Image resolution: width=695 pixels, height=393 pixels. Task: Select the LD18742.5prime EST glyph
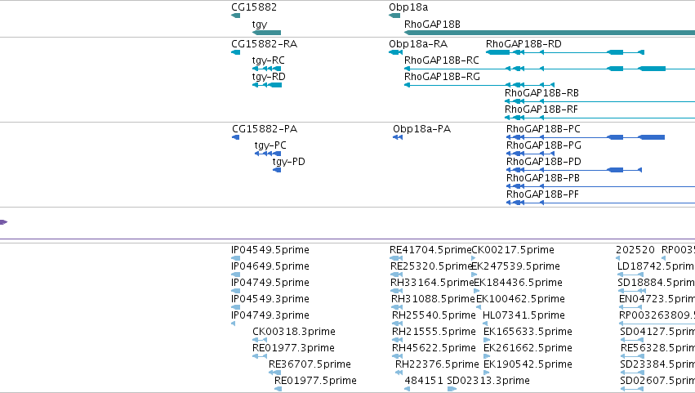coord(630,275)
